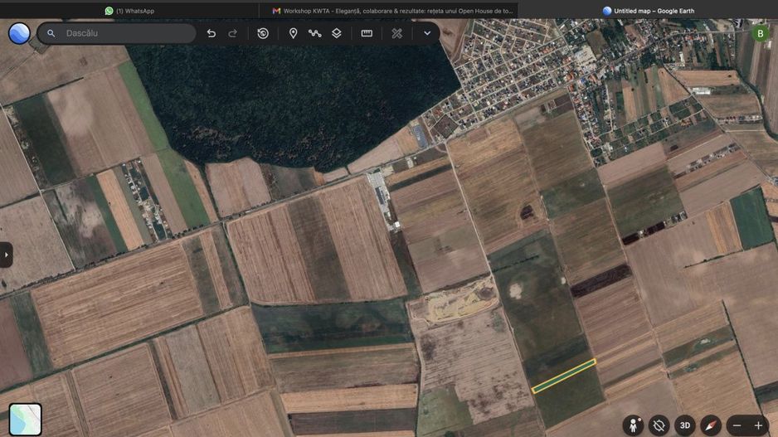Switch to the WhatsApp browser tab
The image size is (778, 437).
coord(129,11)
